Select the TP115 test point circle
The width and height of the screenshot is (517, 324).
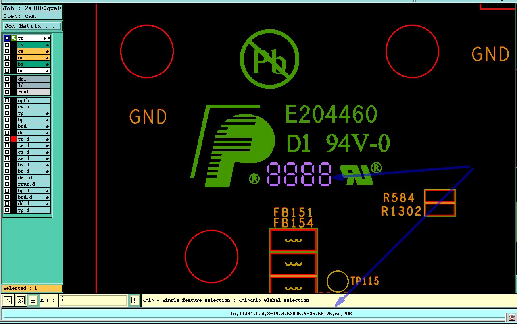337,281
